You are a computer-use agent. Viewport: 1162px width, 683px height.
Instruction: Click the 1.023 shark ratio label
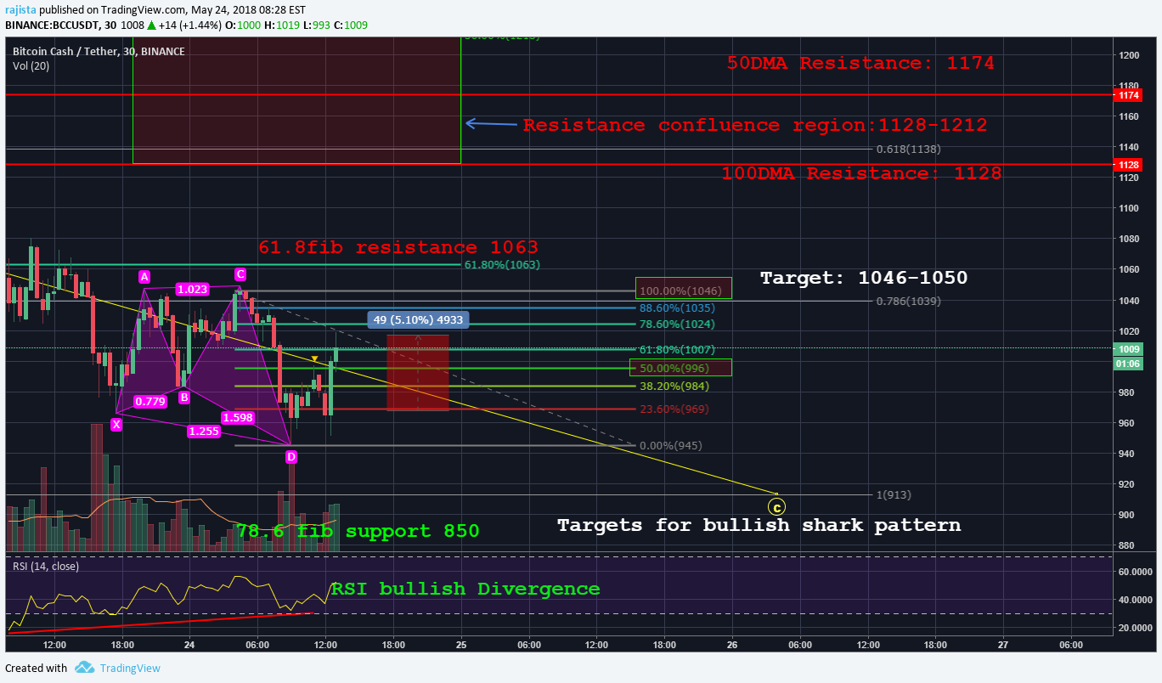(193, 290)
